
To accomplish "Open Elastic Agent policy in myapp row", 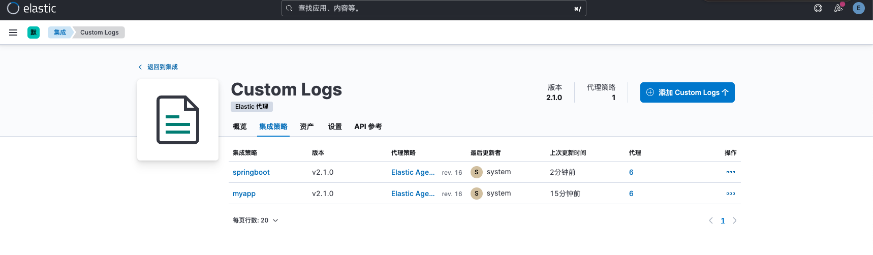I will point(413,194).
